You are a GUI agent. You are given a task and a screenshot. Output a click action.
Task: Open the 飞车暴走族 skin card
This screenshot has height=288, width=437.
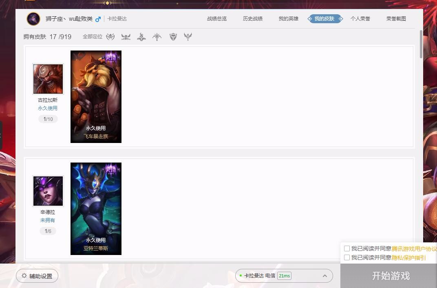pyautogui.click(x=96, y=97)
